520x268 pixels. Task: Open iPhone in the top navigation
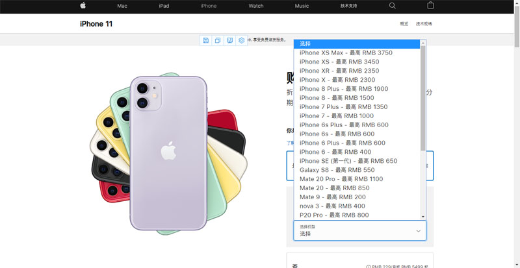[x=208, y=6]
